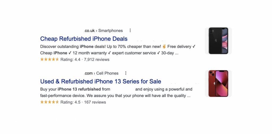Click the Rating: 4.4 label
The height and width of the screenshot is (134, 272).
(x=70, y=59)
